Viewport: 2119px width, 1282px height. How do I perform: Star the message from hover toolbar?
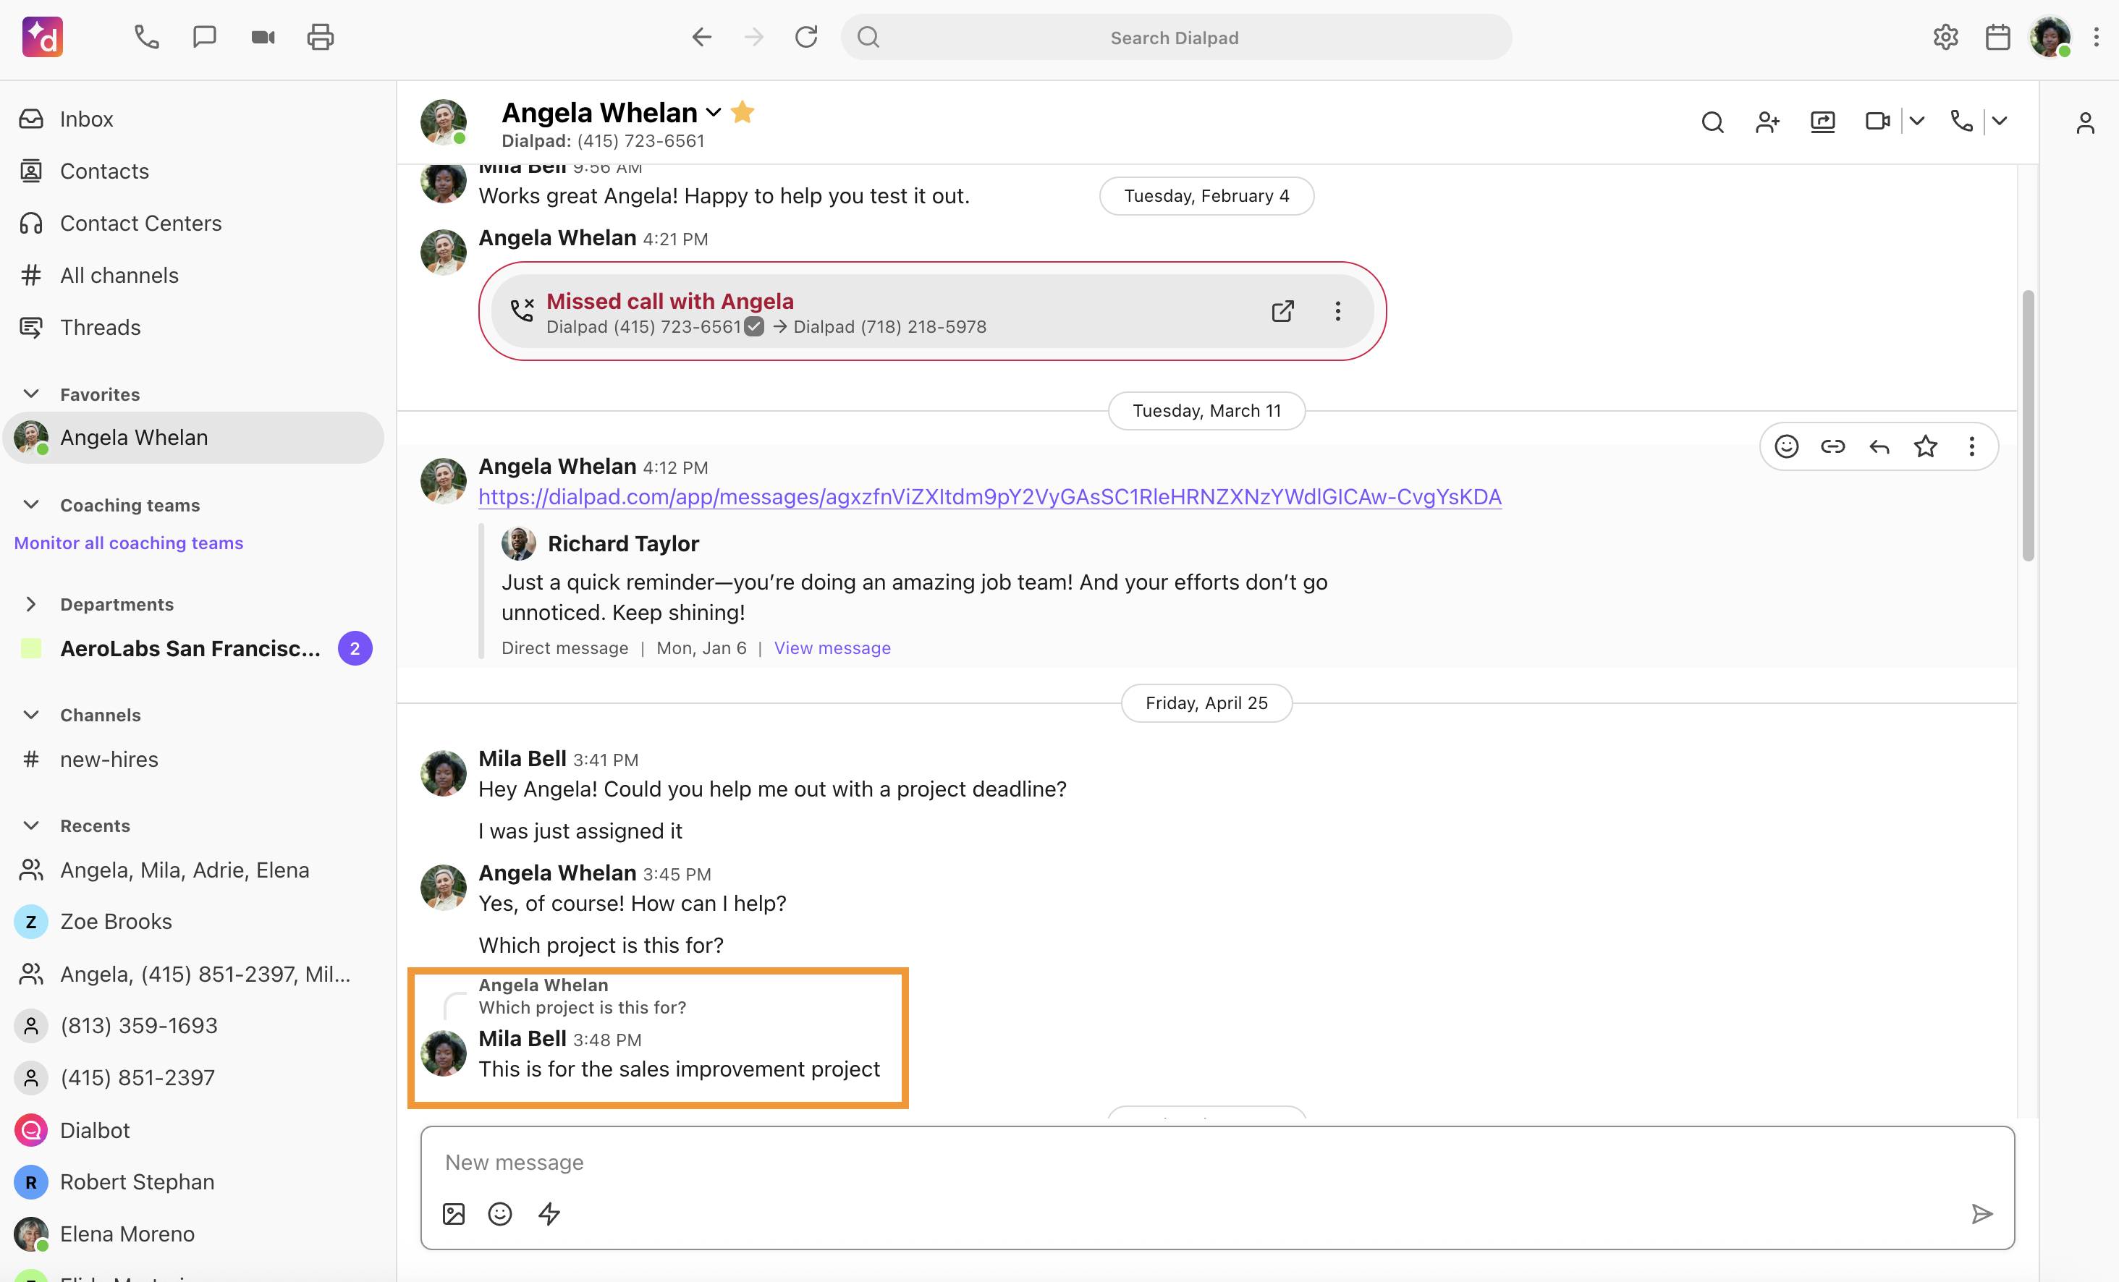coord(1926,446)
